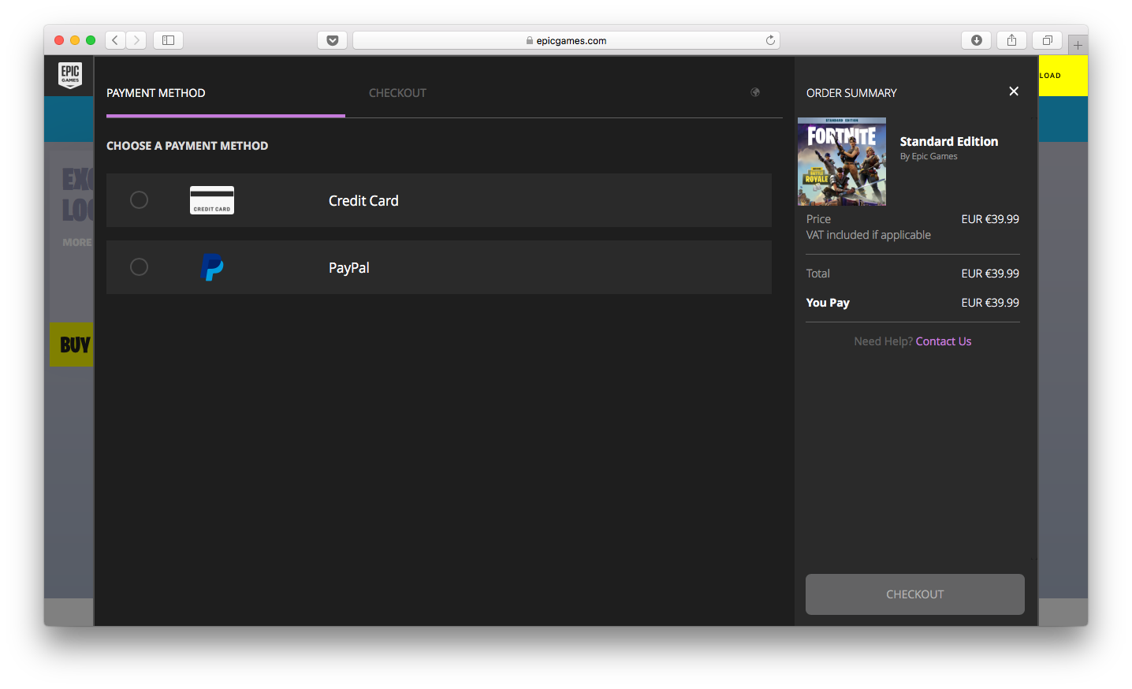Open the Safari share menu
The width and height of the screenshot is (1132, 689).
(x=1011, y=40)
